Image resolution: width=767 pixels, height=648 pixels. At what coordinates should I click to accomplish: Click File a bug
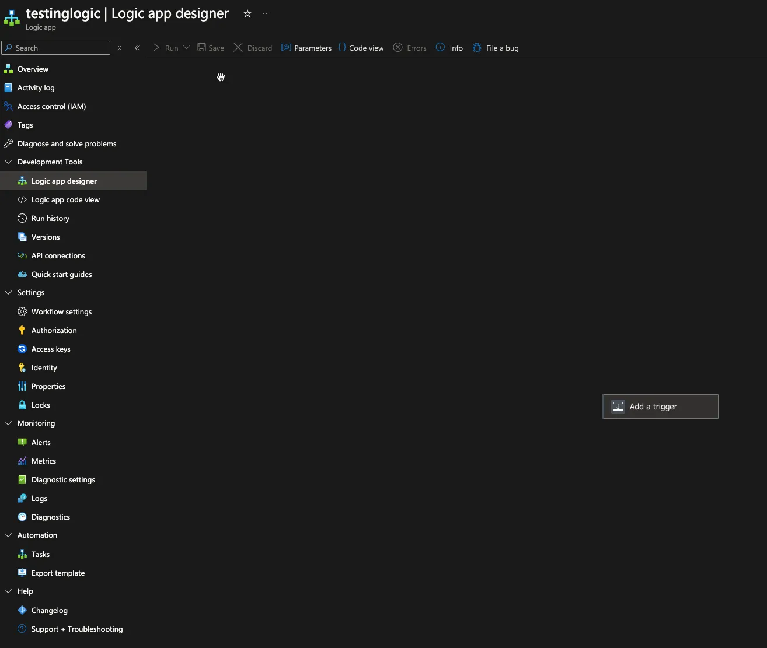(496, 48)
